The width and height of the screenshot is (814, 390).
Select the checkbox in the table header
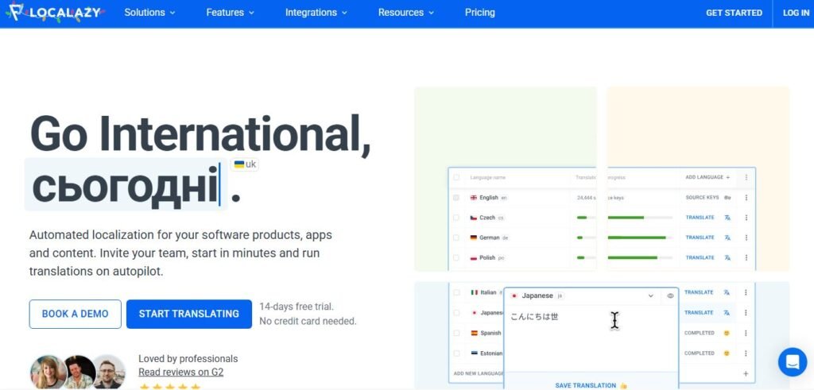coord(456,177)
